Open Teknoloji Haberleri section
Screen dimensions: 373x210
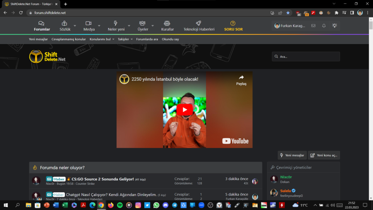coord(199,26)
